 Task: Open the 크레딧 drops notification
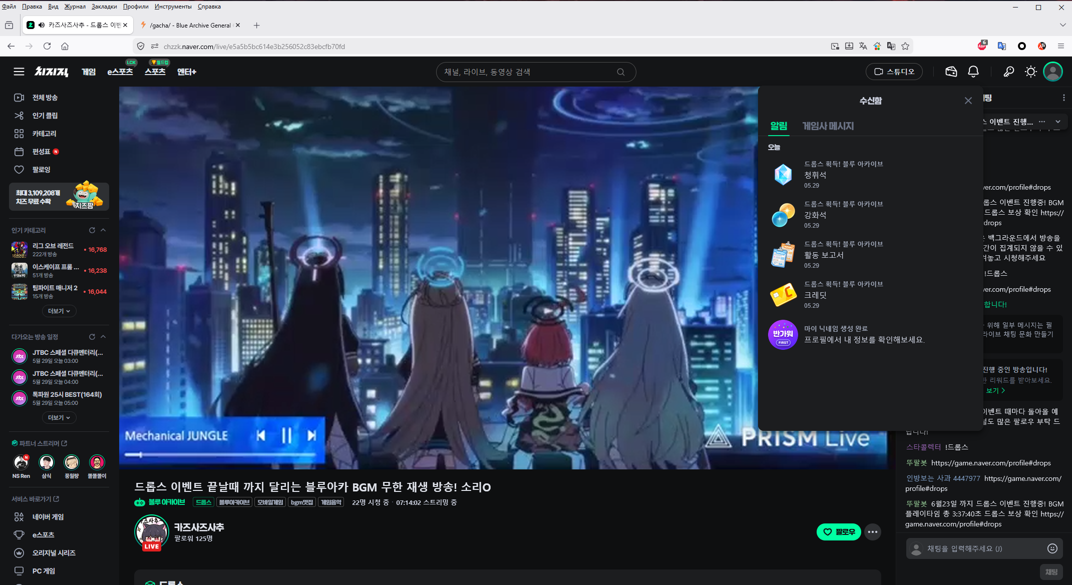click(871, 295)
